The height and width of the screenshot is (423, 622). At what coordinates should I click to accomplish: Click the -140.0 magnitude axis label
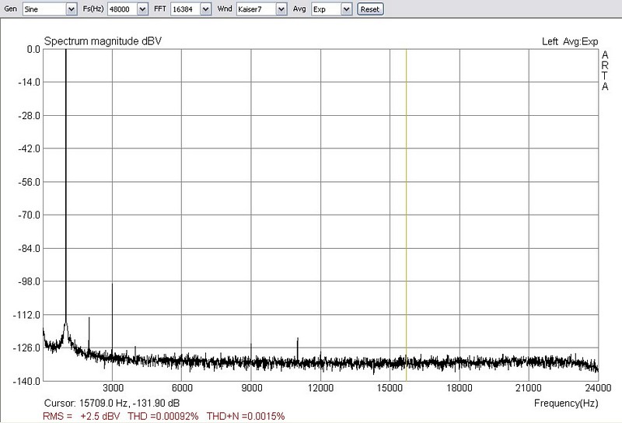[x=26, y=381]
